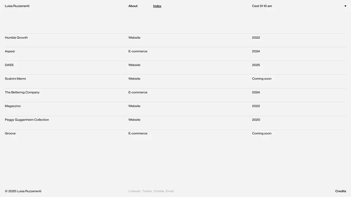Open the Dribble footer link
Screen dimensions: 351x197
pyautogui.click(x=159, y=191)
